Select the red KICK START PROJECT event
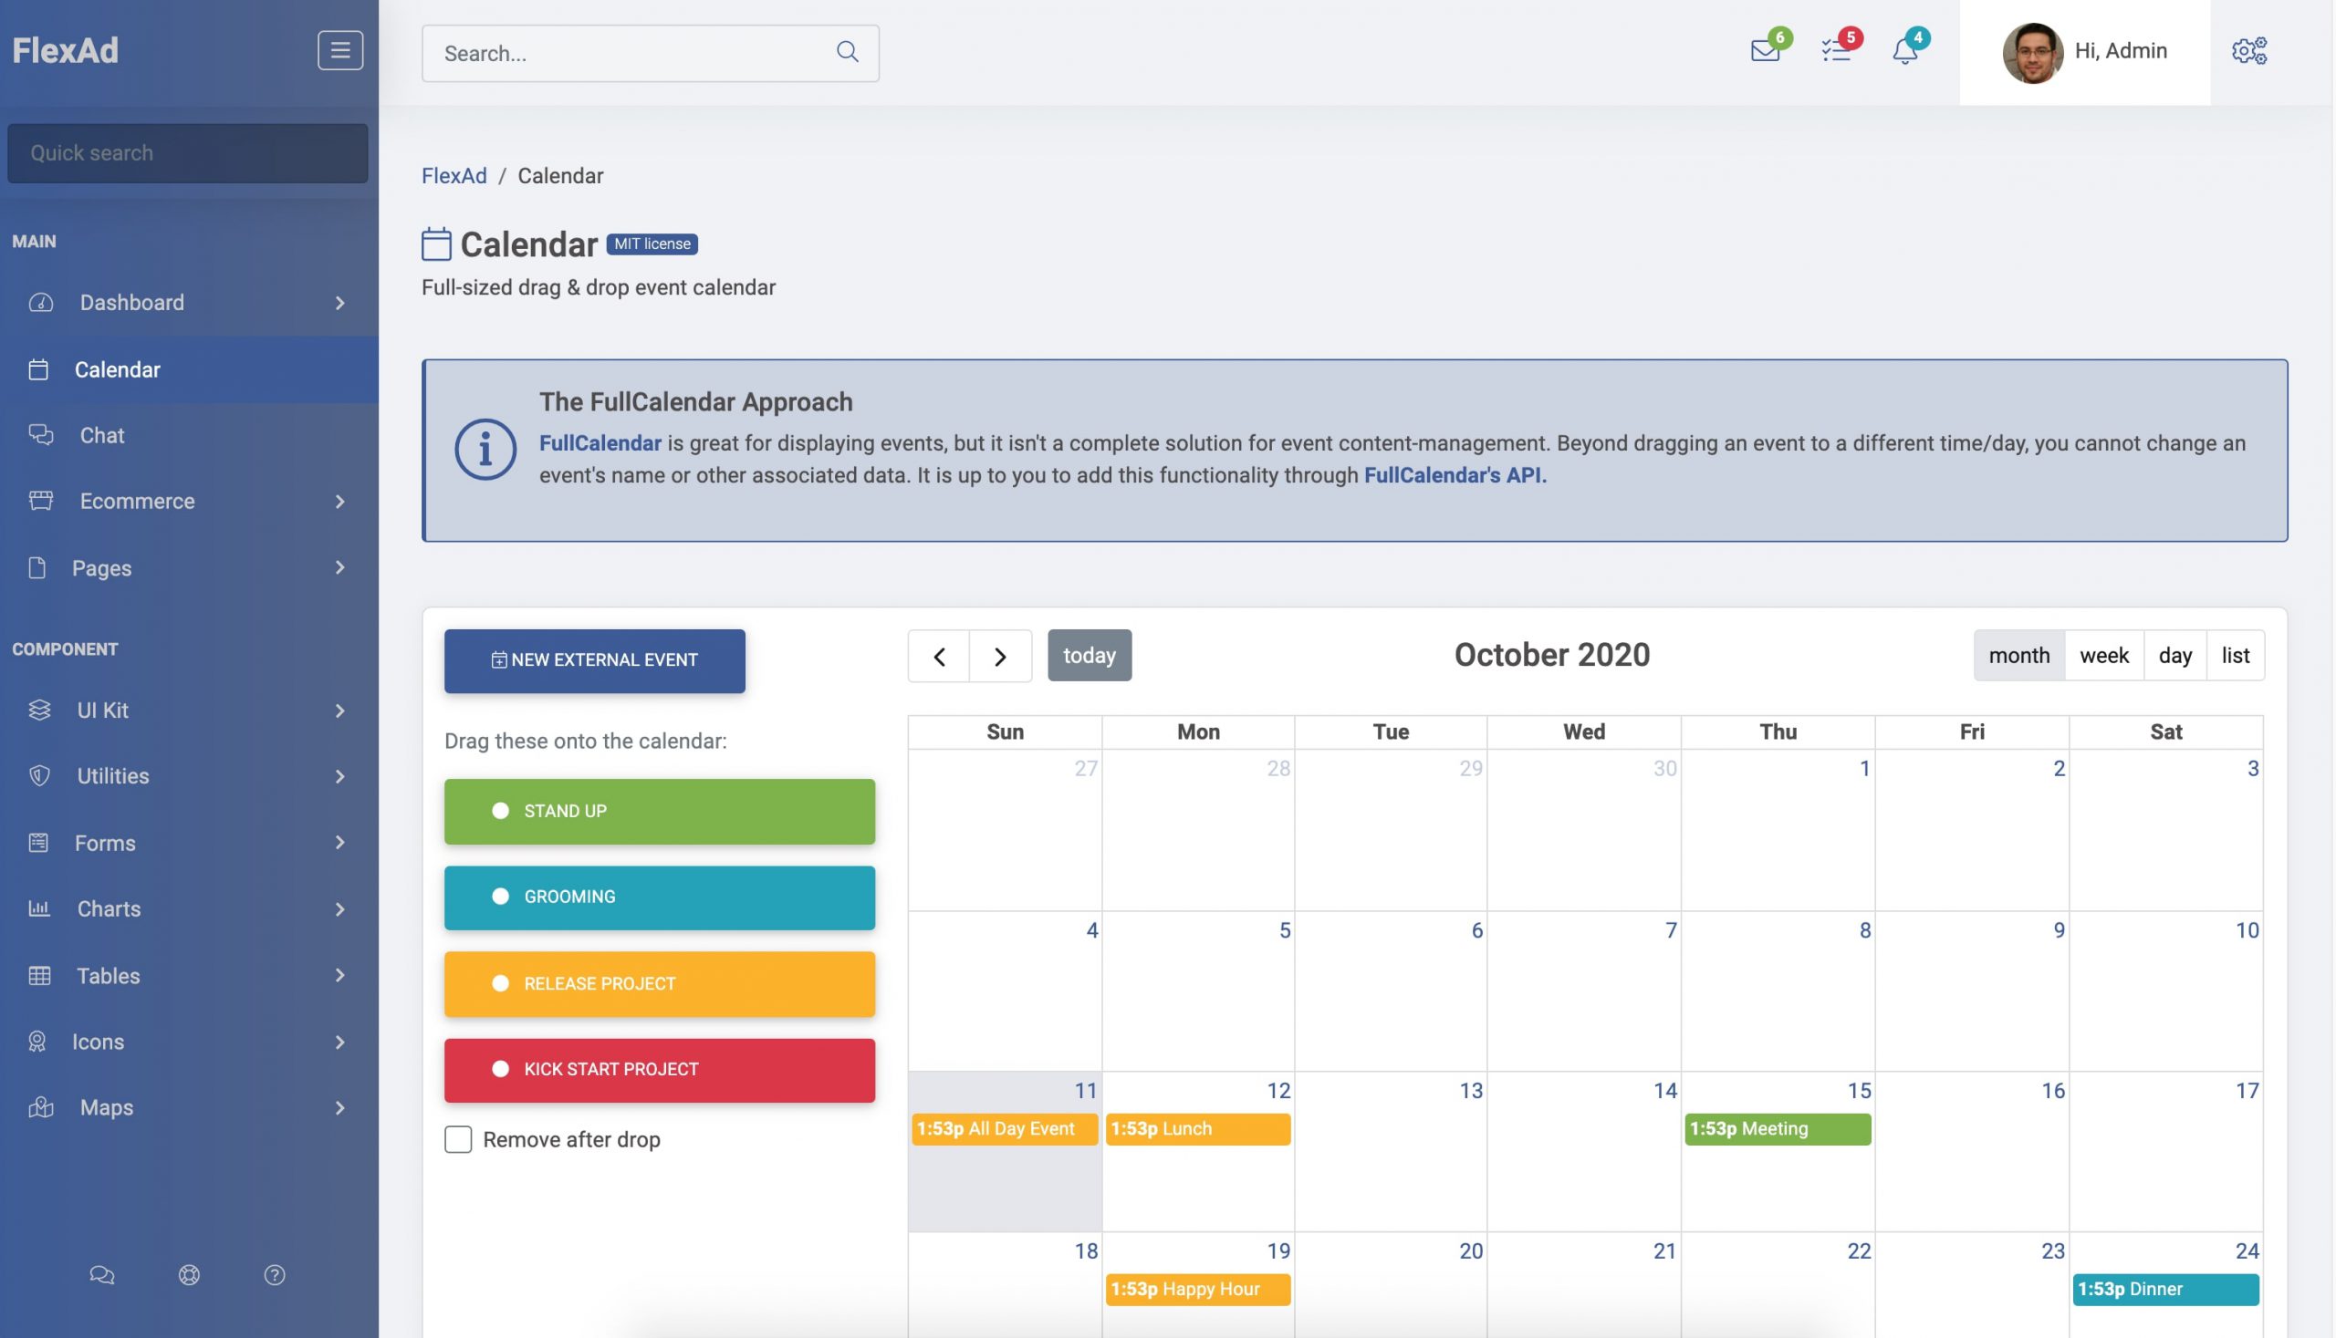The height and width of the screenshot is (1338, 2336). (x=659, y=1070)
